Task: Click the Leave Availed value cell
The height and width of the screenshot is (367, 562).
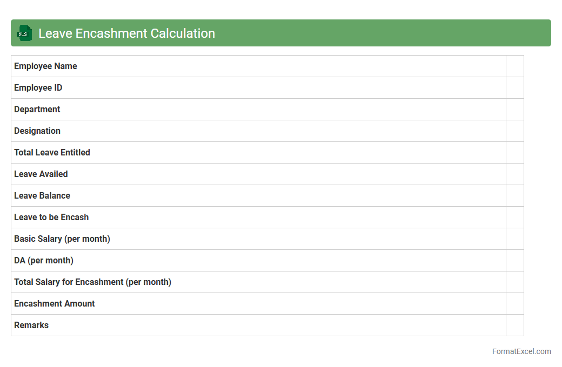Action: (x=514, y=174)
